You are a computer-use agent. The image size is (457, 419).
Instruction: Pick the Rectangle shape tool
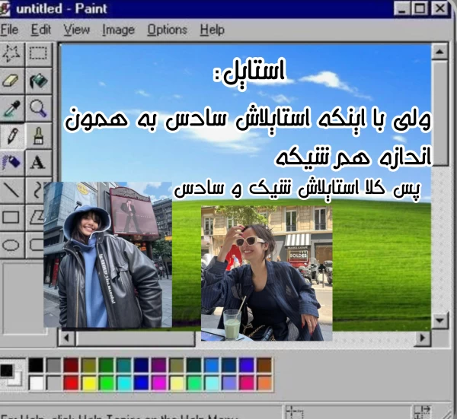click(x=11, y=217)
